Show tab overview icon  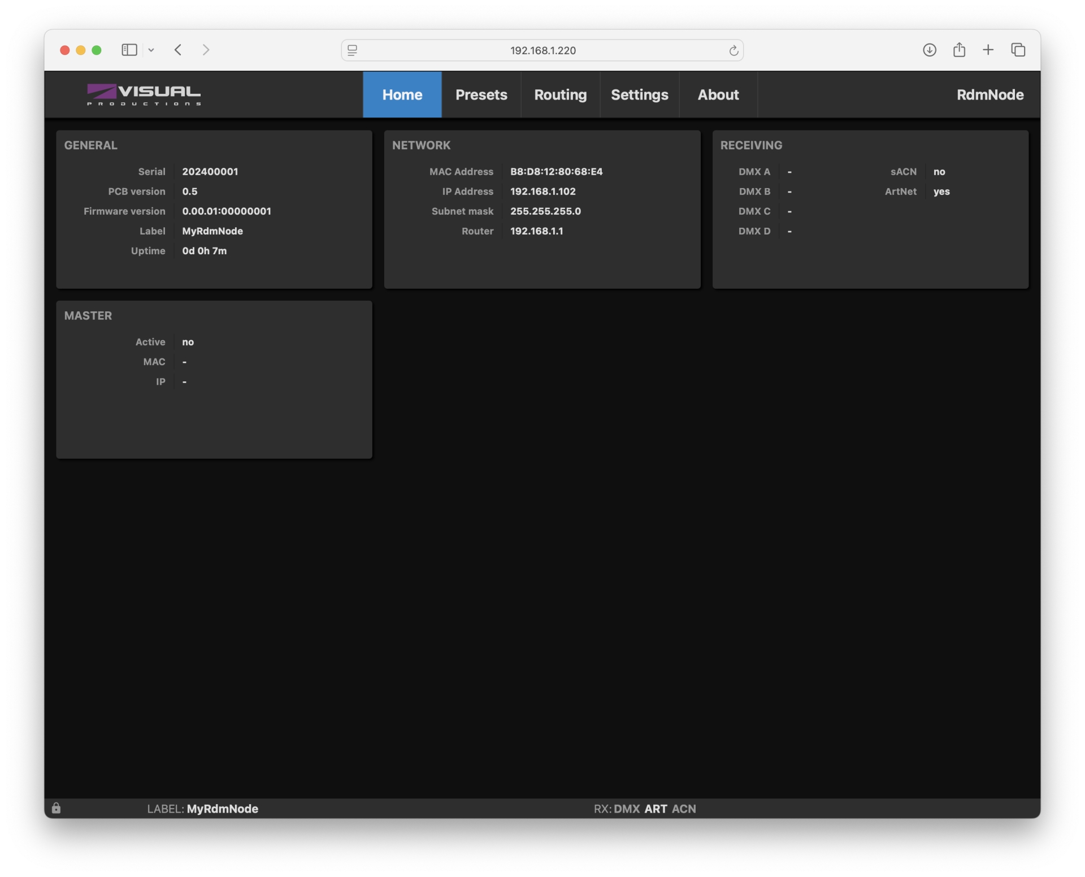click(x=1018, y=50)
